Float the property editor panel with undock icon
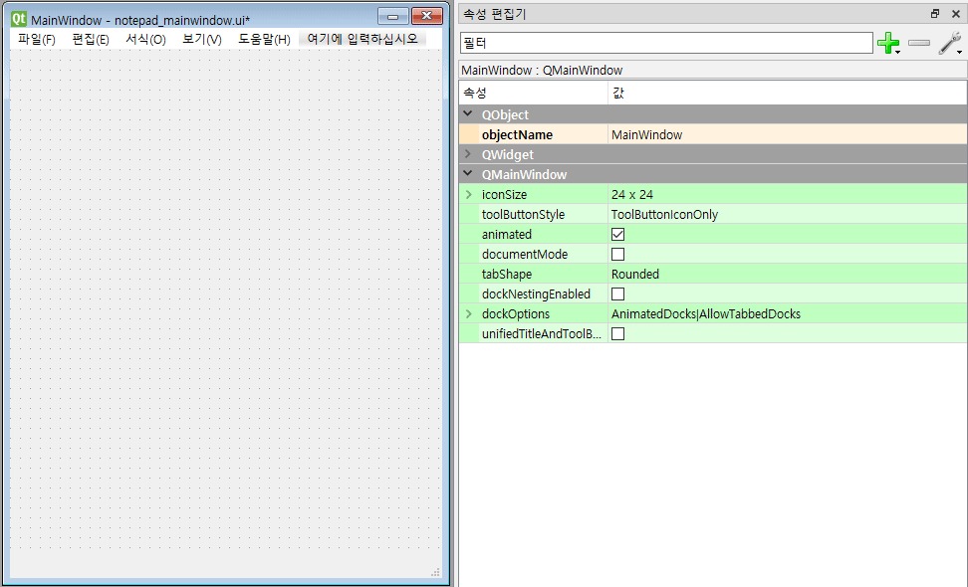The height and width of the screenshot is (587, 968). (x=935, y=14)
